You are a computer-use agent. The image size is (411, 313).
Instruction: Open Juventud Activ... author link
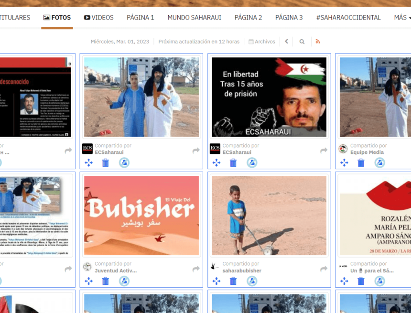pos(116,270)
